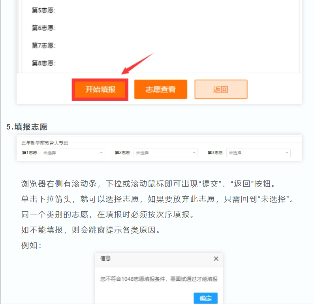Click the arrow of 第2志愿 combo box
The height and width of the screenshot is (306, 314).
194,153
